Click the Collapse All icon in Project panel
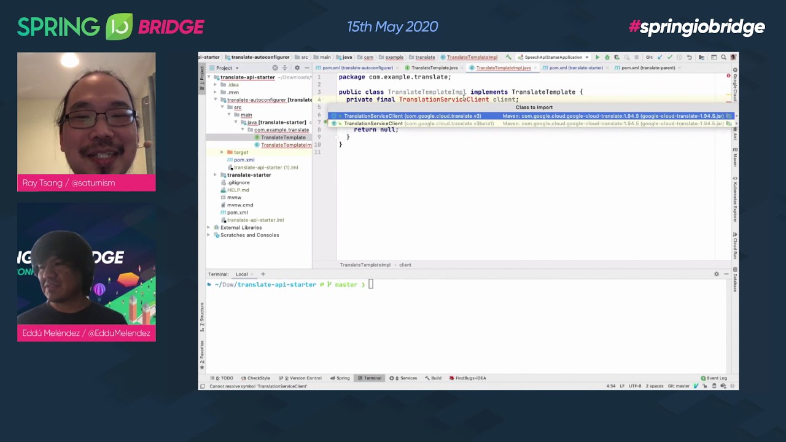The height and width of the screenshot is (442, 786). point(284,68)
